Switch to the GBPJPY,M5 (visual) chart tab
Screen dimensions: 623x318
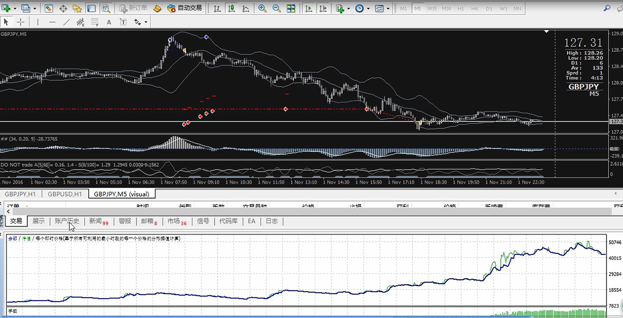(122, 194)
